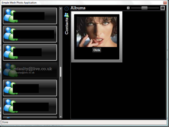Click the contacts list scroll up arrow
The image size is (169, 127).
(x=61, y=9)
